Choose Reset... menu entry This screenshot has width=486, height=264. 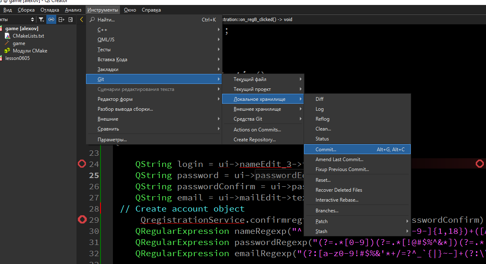tap(357, 180)
